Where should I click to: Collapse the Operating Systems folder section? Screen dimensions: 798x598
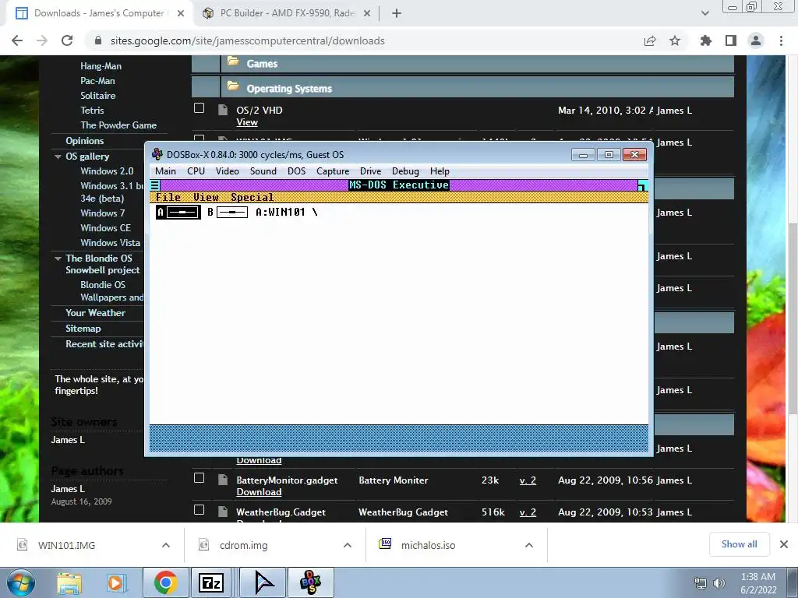(x=233, y=86)
